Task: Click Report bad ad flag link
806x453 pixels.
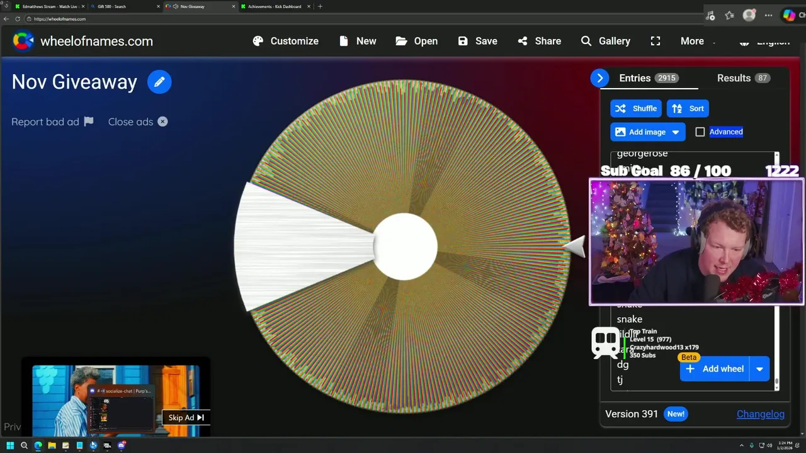Action: [x=52, y=121]
